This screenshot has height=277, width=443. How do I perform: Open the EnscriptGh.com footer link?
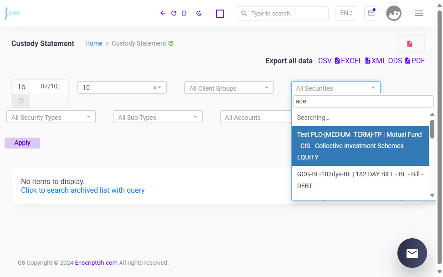96,263
